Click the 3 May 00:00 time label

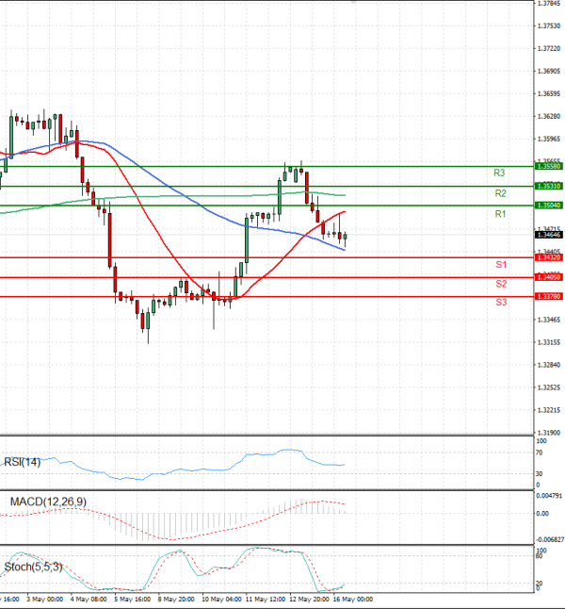pyautogui.click(x=44, y=600)
